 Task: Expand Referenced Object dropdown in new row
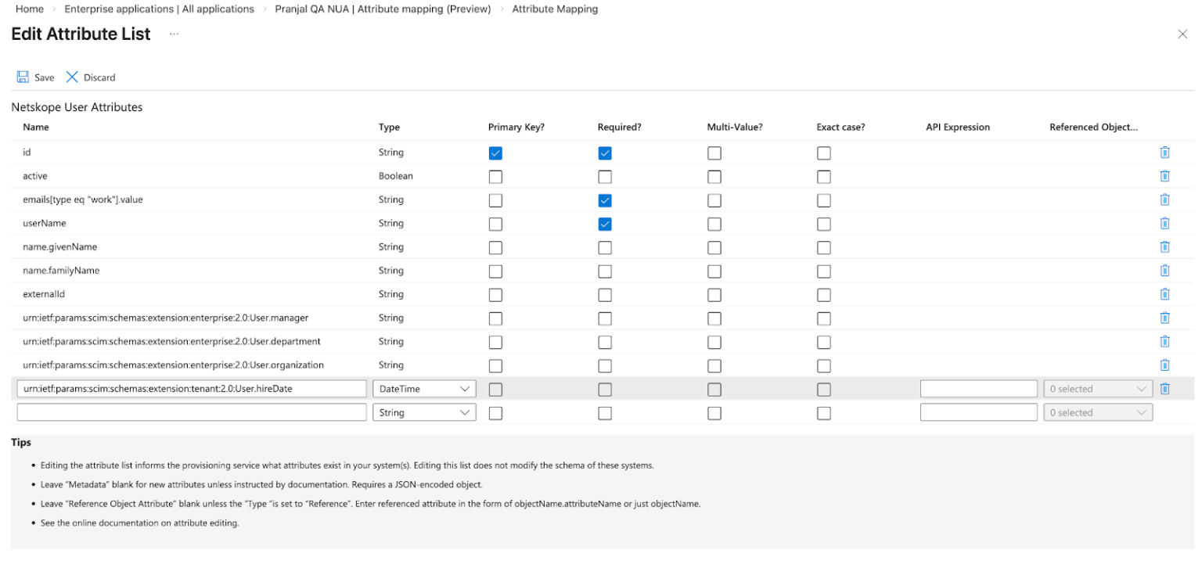pyautogui.click(x=1098, y=412)
